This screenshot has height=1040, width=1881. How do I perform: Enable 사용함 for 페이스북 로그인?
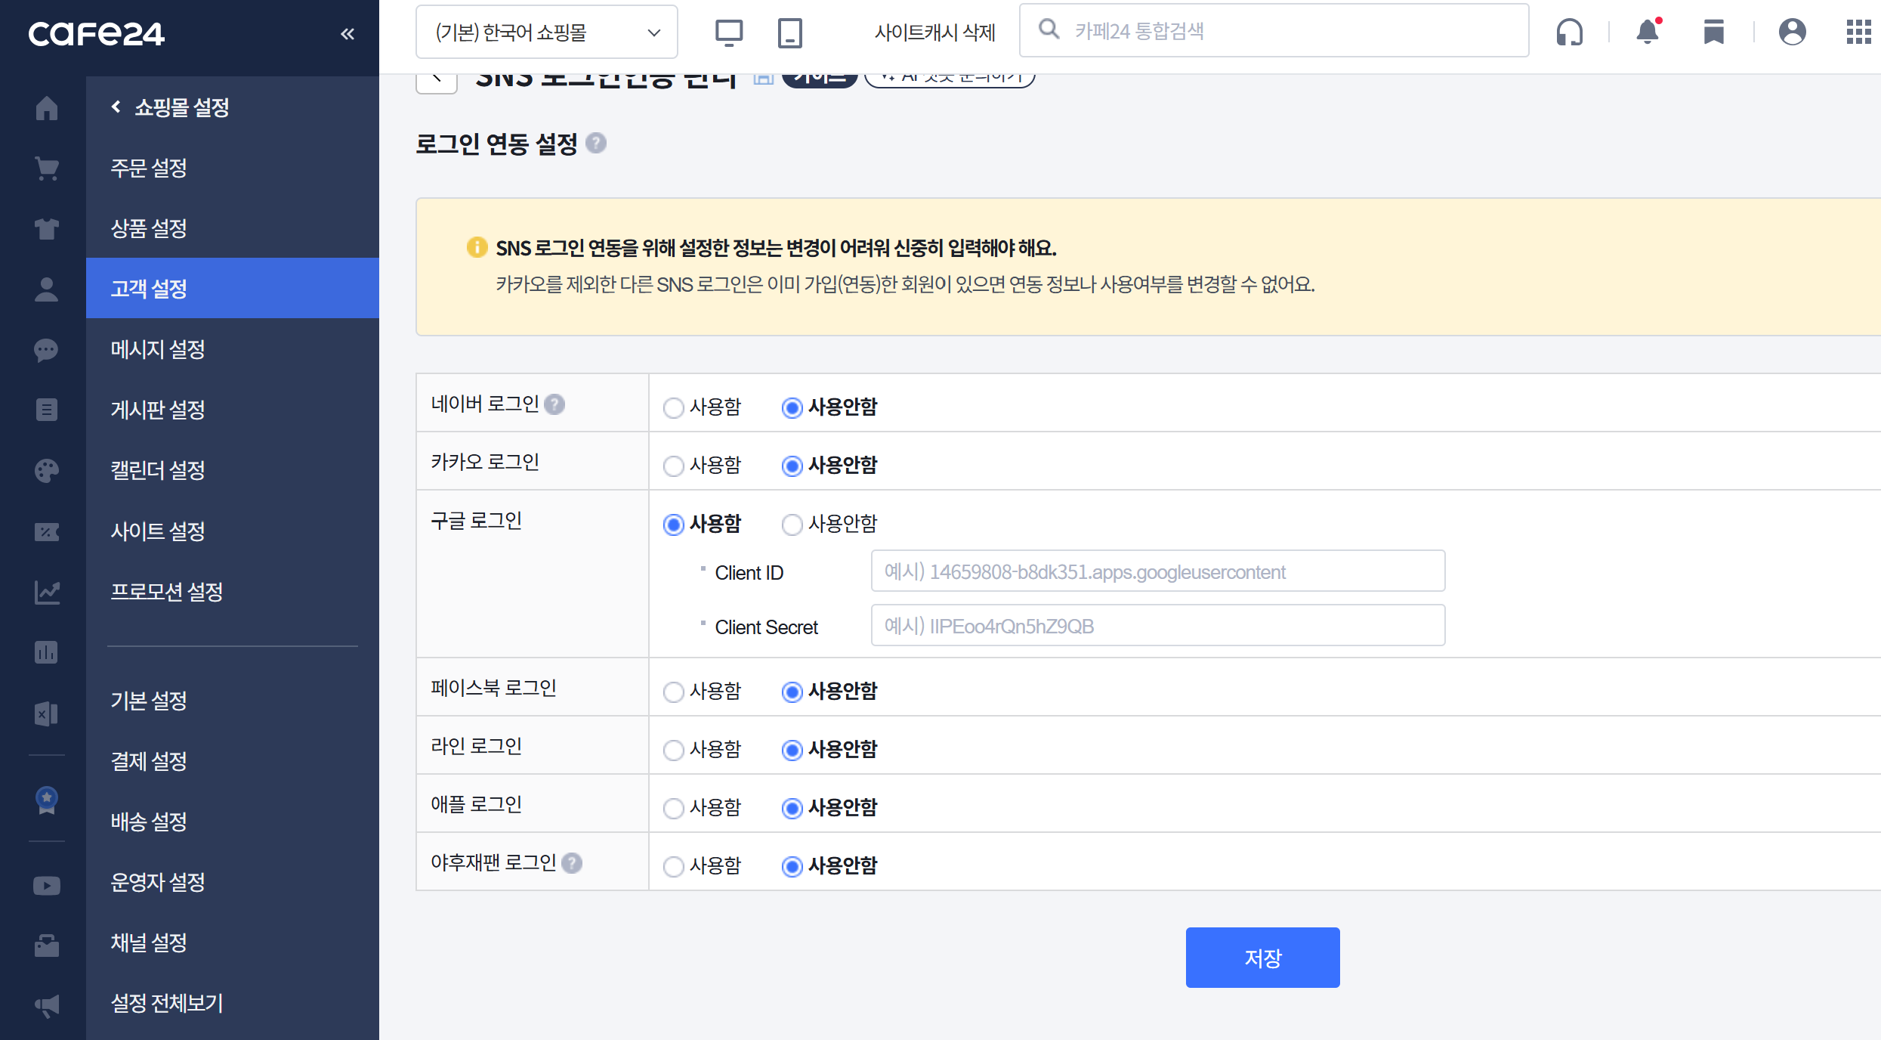673,690
